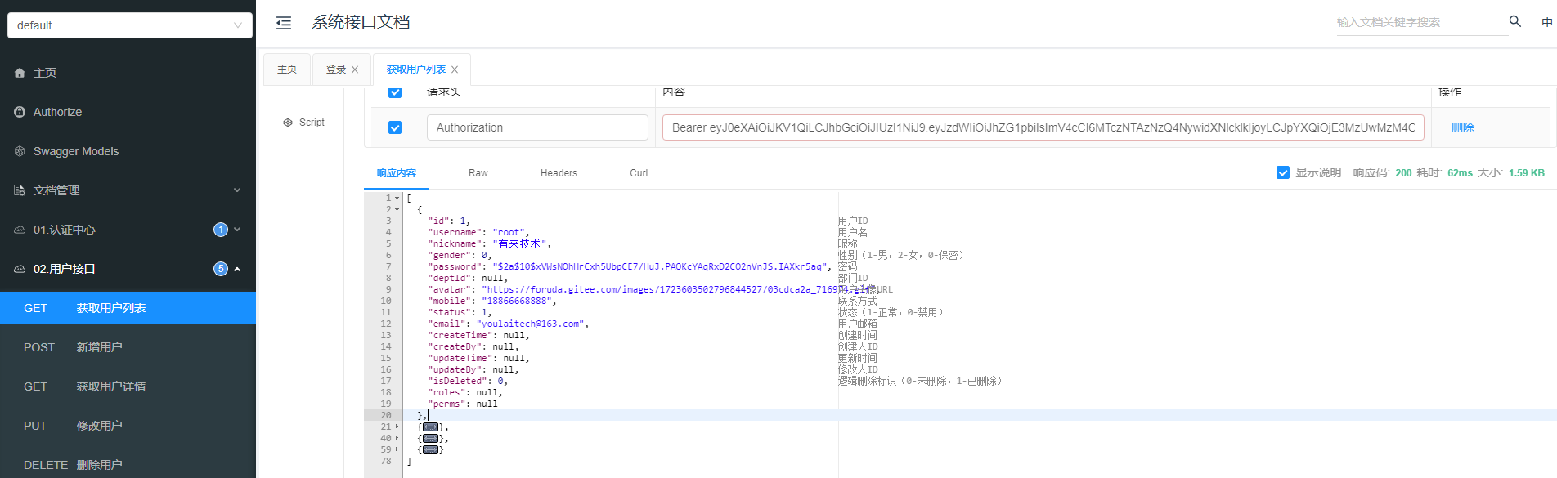The image size is (1557, 478).
Task: Click the home icon beside 主页
Action: point(20,73)
